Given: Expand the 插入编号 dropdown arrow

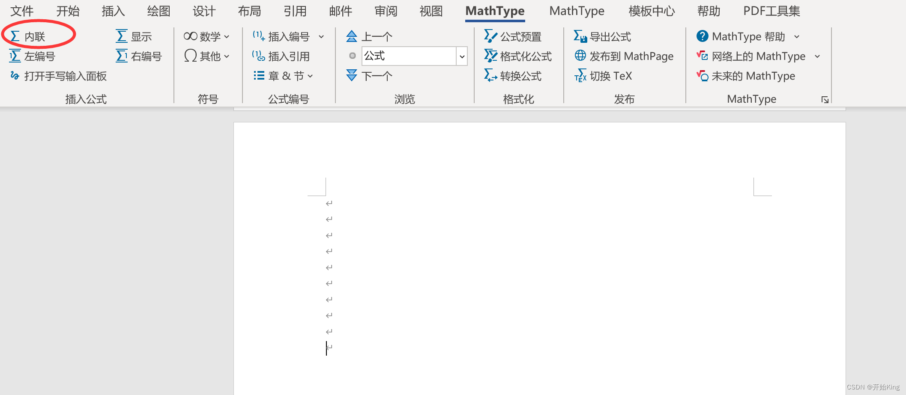Looking at the screenshot, I should (322, 36).
